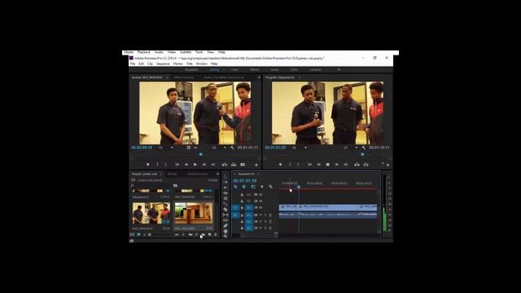Open the Tools menu in the outer media player
The image size is (521, 293).
pyautogui.click(x=199, y=52)
